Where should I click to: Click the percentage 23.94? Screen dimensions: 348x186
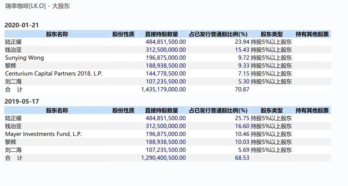pos(242,42)
